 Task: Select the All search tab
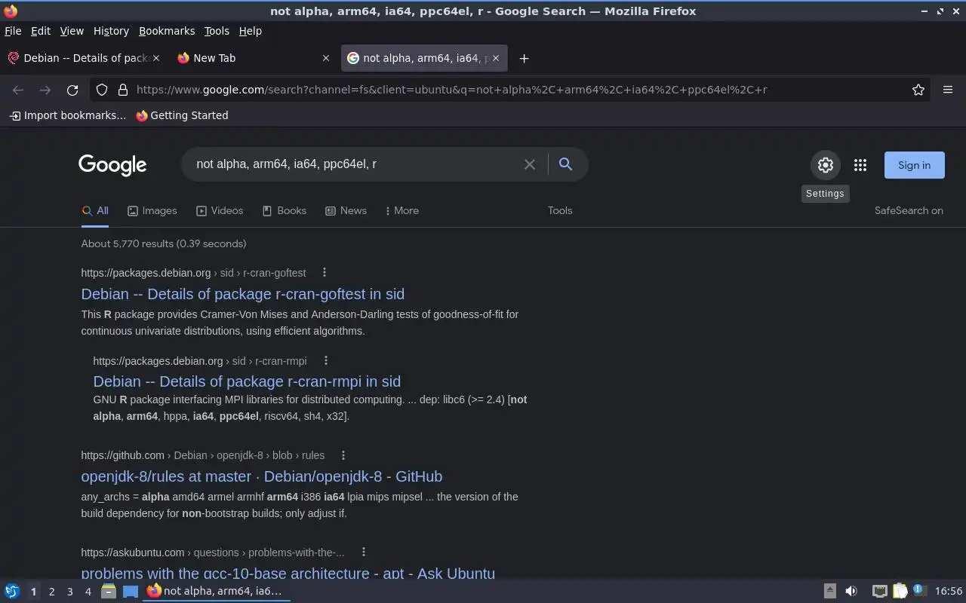coord(95,211)
